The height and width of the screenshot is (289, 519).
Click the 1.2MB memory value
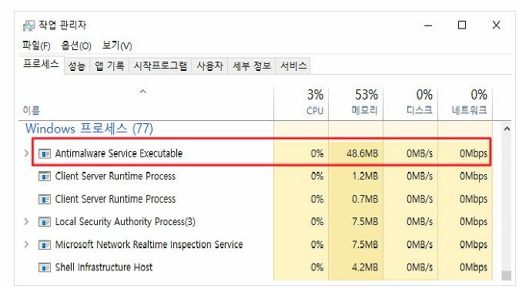[365, 176]
